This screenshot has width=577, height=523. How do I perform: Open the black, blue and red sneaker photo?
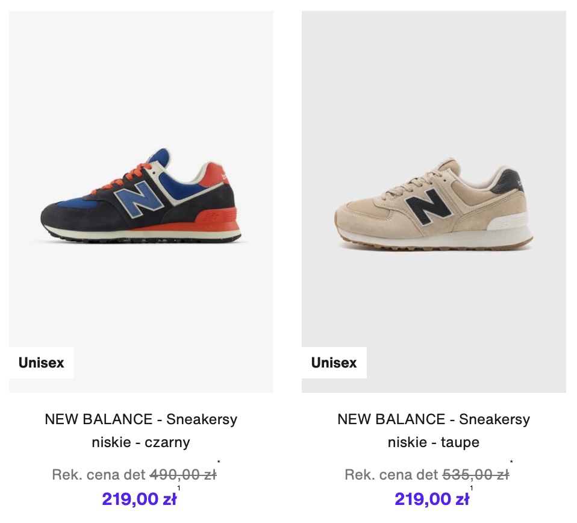(141, 201)
